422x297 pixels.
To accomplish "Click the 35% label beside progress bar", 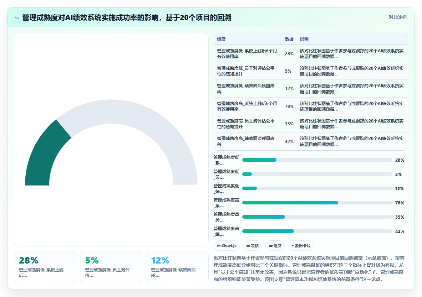I will click(x=400, y=217).
